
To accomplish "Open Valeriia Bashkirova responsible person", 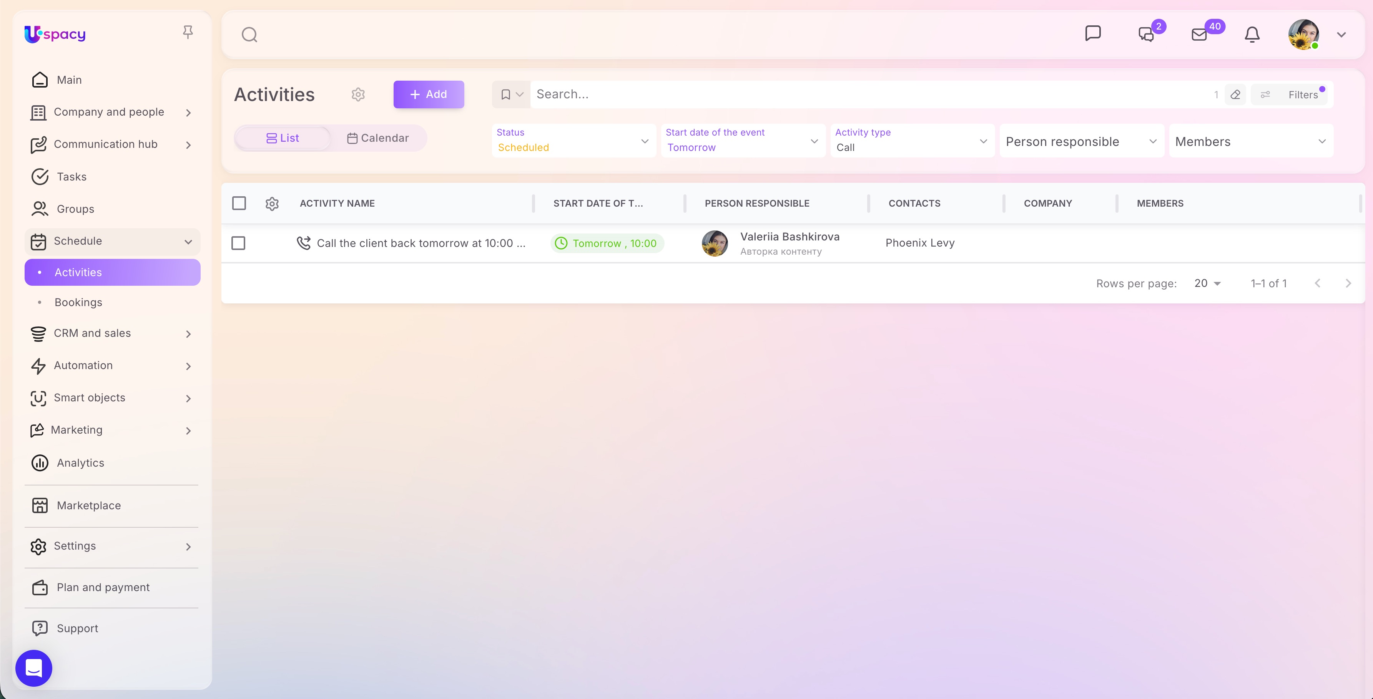I will coord(790,237).
